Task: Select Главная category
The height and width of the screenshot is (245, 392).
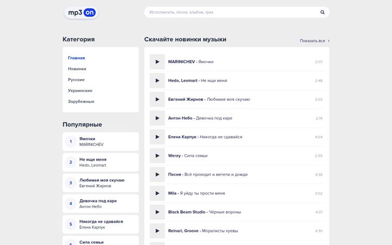Action: click(x=77, y=58)
